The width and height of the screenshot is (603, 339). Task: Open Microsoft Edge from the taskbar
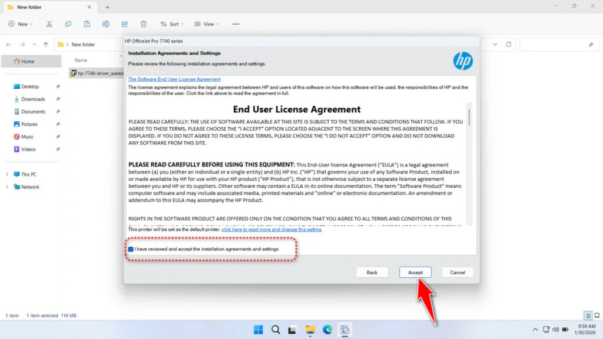pos(327,330)
